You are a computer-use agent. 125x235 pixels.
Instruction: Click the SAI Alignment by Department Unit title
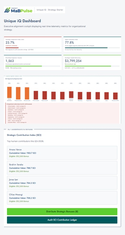(x=13, y=79)
